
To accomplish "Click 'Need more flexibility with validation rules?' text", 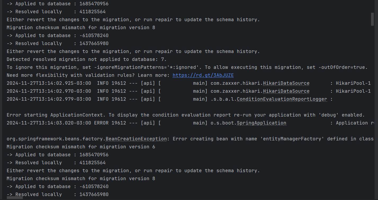I will [71, 75].
